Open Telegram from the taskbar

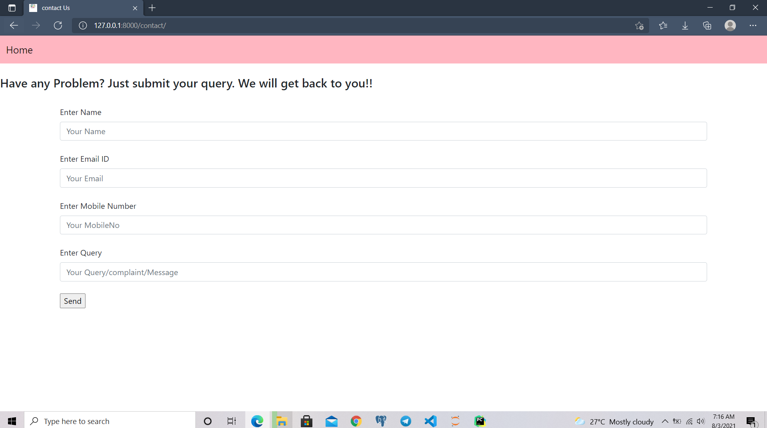click(405, 420)
